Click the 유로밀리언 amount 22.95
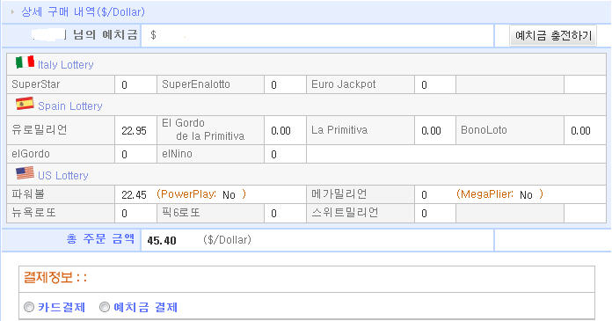Image resolution: width=612 pixels, height=321 pixels. [134, 131]
